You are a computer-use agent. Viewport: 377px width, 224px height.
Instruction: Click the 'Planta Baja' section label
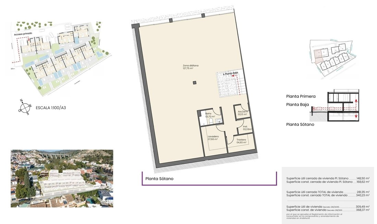coord(297,105)
